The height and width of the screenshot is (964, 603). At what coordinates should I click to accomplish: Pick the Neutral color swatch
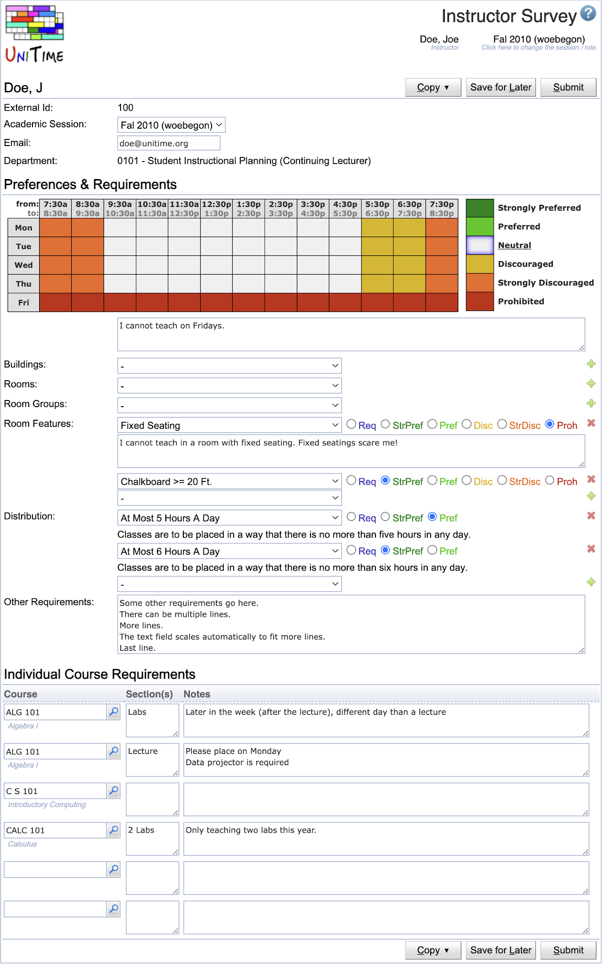coord(480,245)
